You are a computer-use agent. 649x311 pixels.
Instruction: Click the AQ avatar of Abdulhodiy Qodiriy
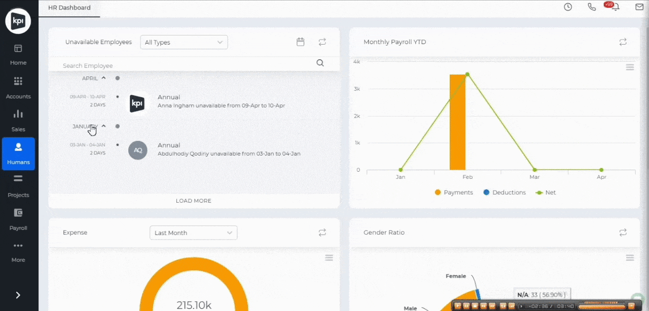(x=138, y=150)
